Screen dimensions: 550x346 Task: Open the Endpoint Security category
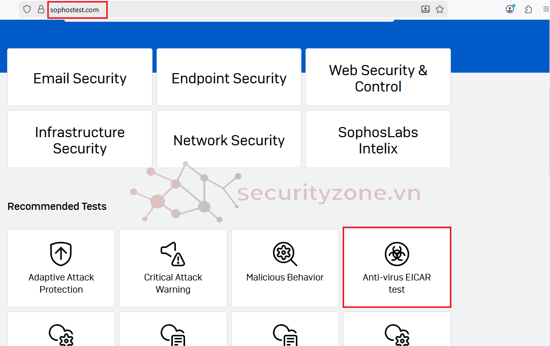(229, 78)
